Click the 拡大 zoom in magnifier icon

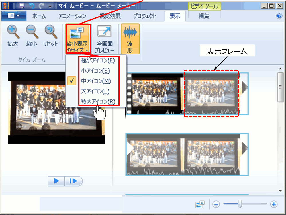pyautogui.click(x=13, y=32)
